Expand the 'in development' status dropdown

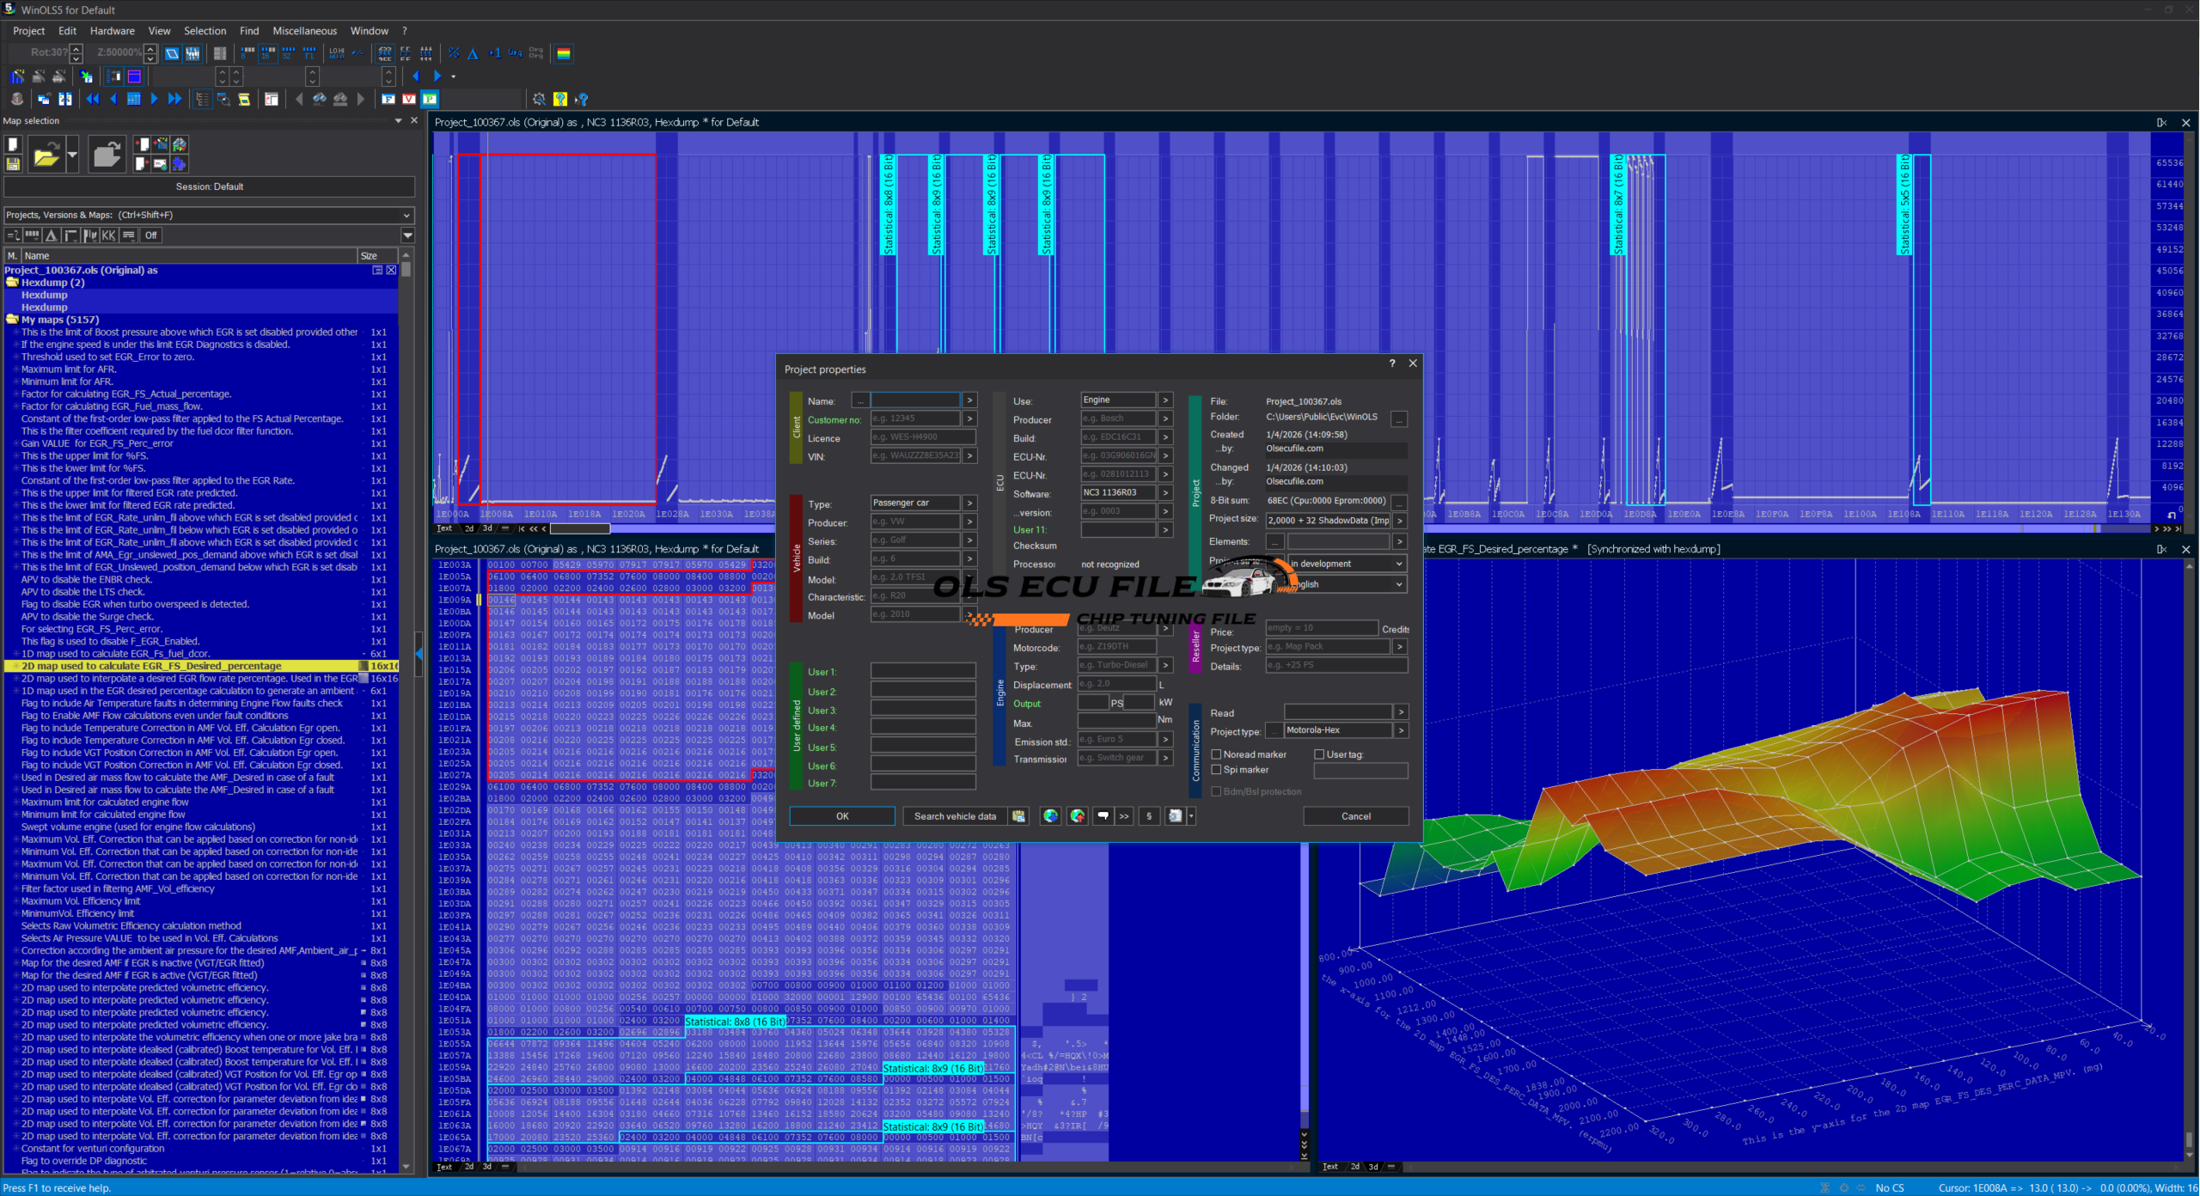[x=1398, y=564]
